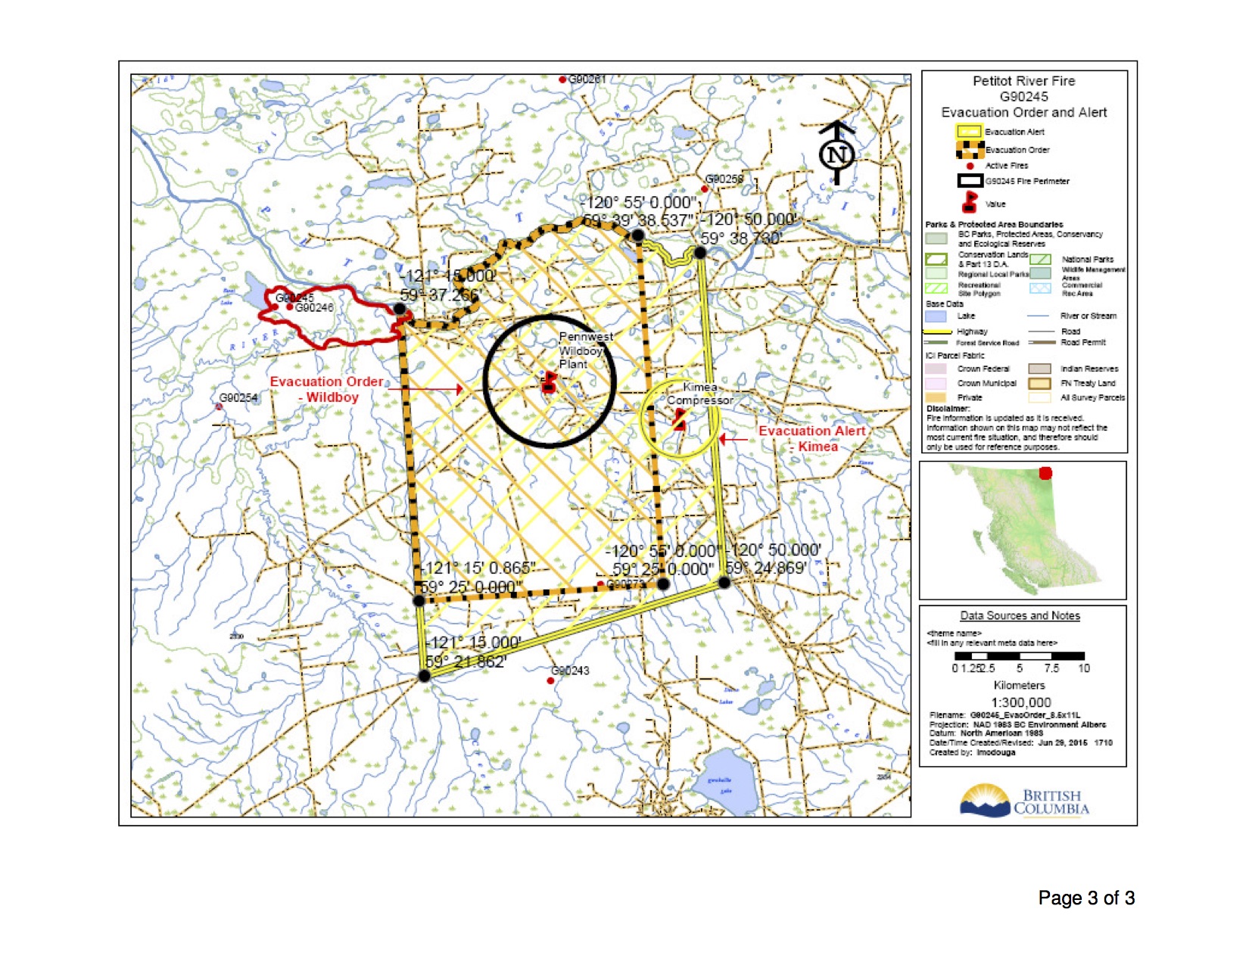The width and height of the screenshot is (1249, 965).
Task: Click the "Data Sources and Notes" underlined heading
Action: 1020,616
